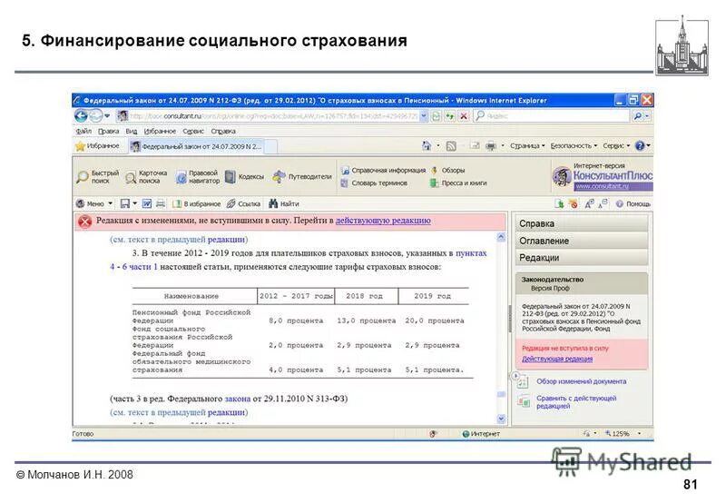Viewport: 726px width, 503px height.
Task: Click the Готово status bar text
Action: click(x=83, y=434)
